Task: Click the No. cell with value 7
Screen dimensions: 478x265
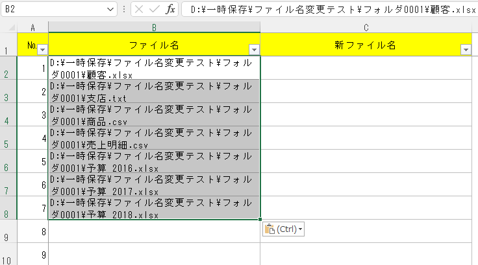Action: [33, 208]
